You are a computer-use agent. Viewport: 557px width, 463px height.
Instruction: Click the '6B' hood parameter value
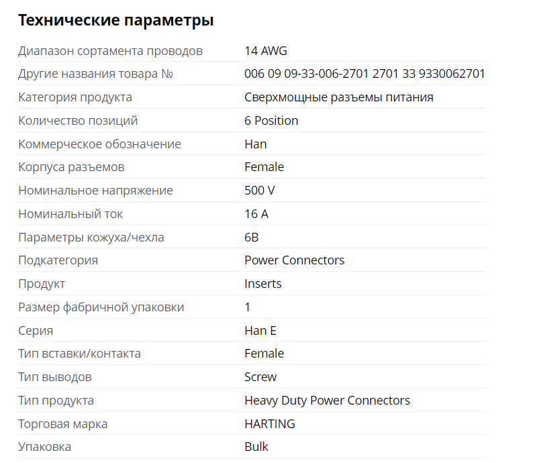(252, 238)
